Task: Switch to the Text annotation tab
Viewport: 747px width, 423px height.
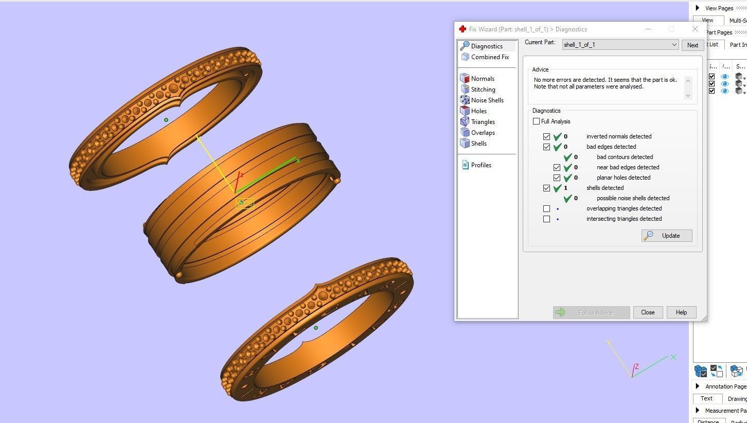Action: pos(707,399)
